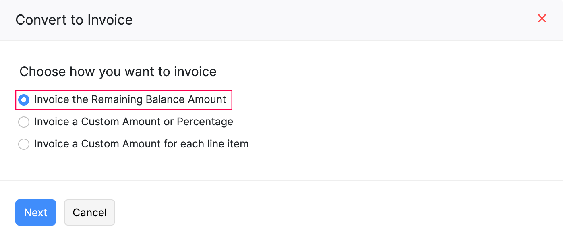Close the Convert to Invoice dialog
This screenshot has height=240, width=563.
(x=542, y=18)
